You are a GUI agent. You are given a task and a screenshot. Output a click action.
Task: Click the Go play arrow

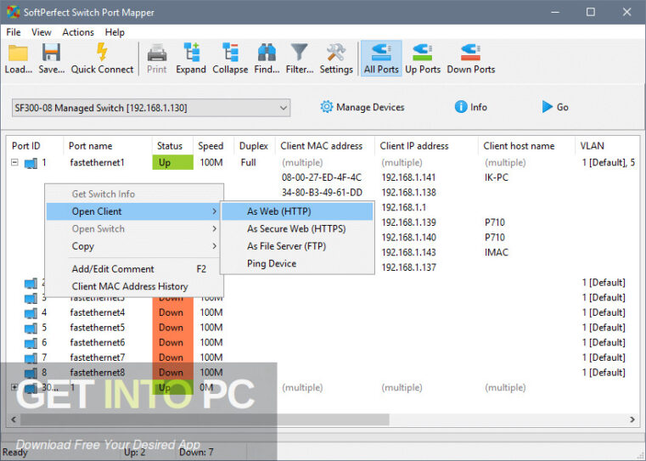(548, 107)
